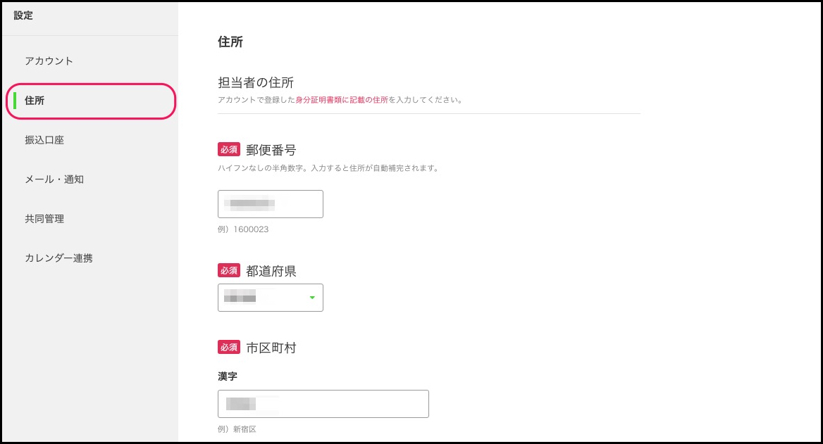The image size is (823, 444).
Task: Focus the 市区町村 漢字 text field
Action: pyautogui.click(x=323, y=404)
